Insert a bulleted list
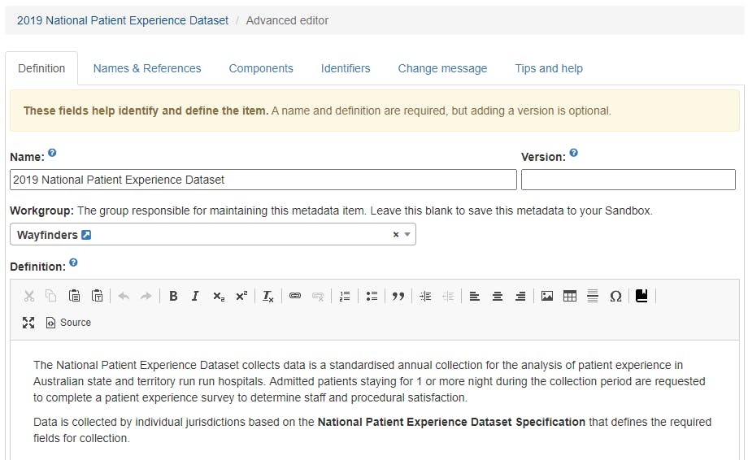The height and width of the screenshot is (460, 748). point(372,297)
